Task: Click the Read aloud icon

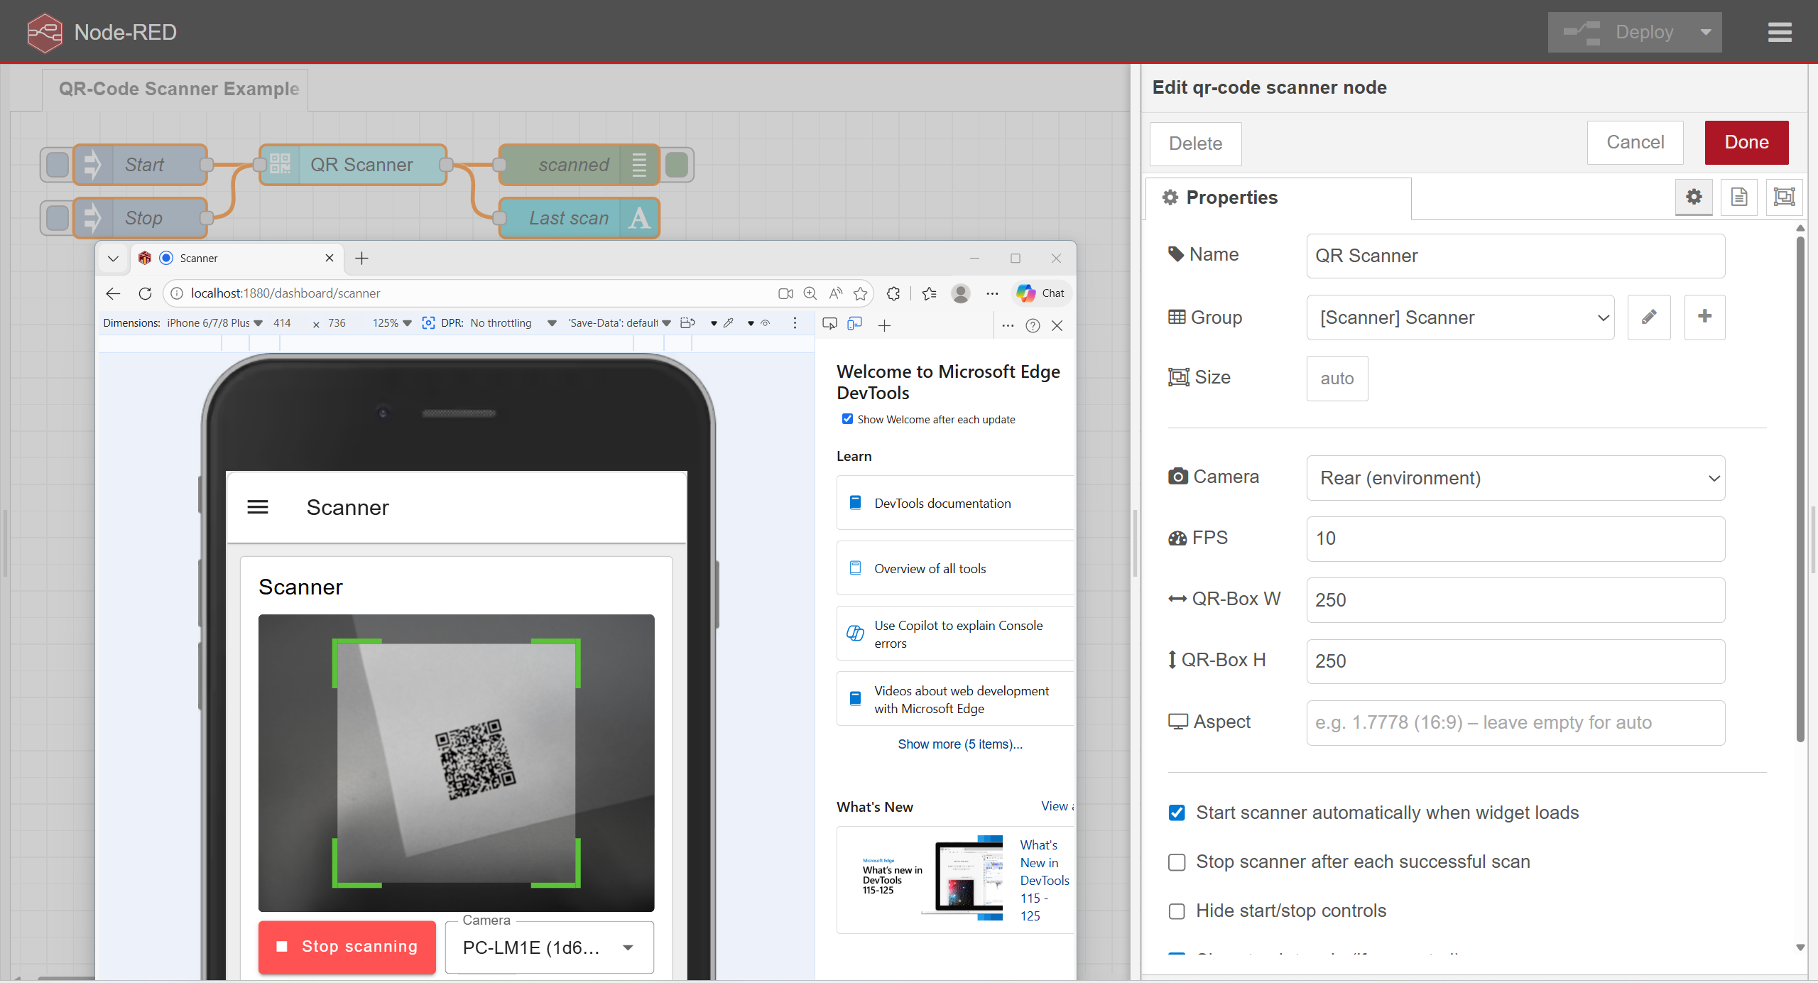Action: point(836,293)
